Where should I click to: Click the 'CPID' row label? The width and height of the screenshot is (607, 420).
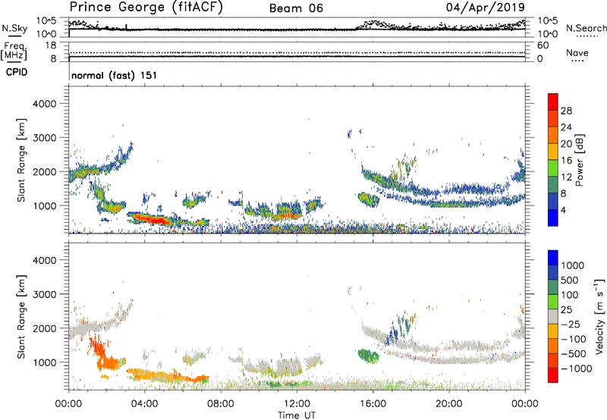(x=17, y=72)
